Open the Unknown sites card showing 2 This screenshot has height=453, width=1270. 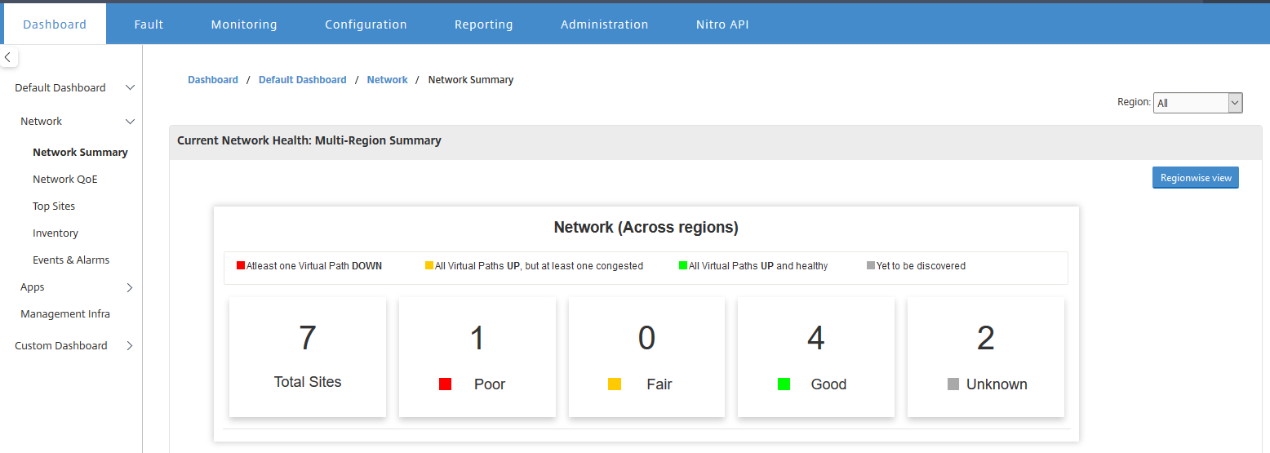986,357
